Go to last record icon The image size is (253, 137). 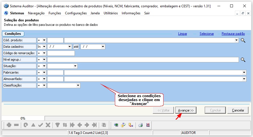94,125
